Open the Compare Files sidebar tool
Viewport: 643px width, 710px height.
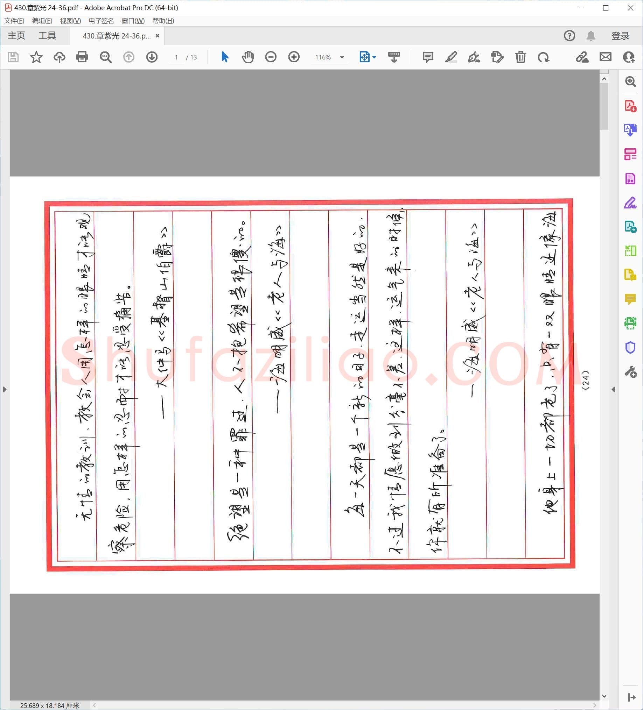pyautogui.click(x=630, y=251)
